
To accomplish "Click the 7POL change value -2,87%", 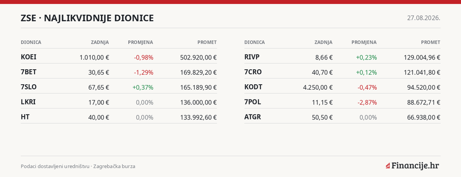I will coord(367,102).
